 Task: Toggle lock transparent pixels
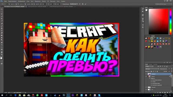click(151, 71)
